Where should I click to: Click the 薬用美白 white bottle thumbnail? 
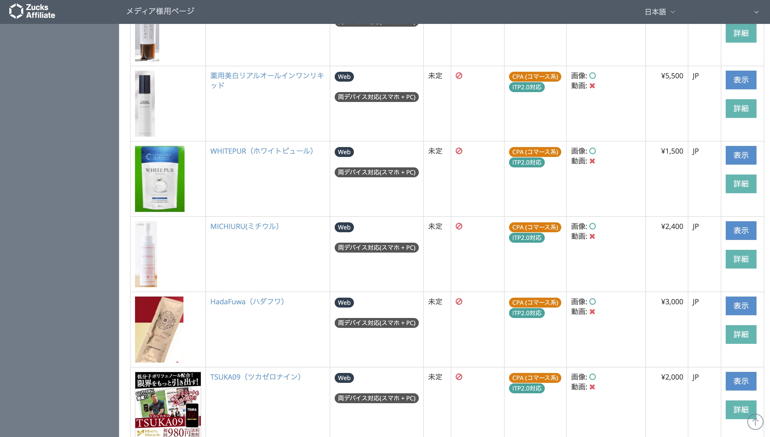click(x=145, y=104)
